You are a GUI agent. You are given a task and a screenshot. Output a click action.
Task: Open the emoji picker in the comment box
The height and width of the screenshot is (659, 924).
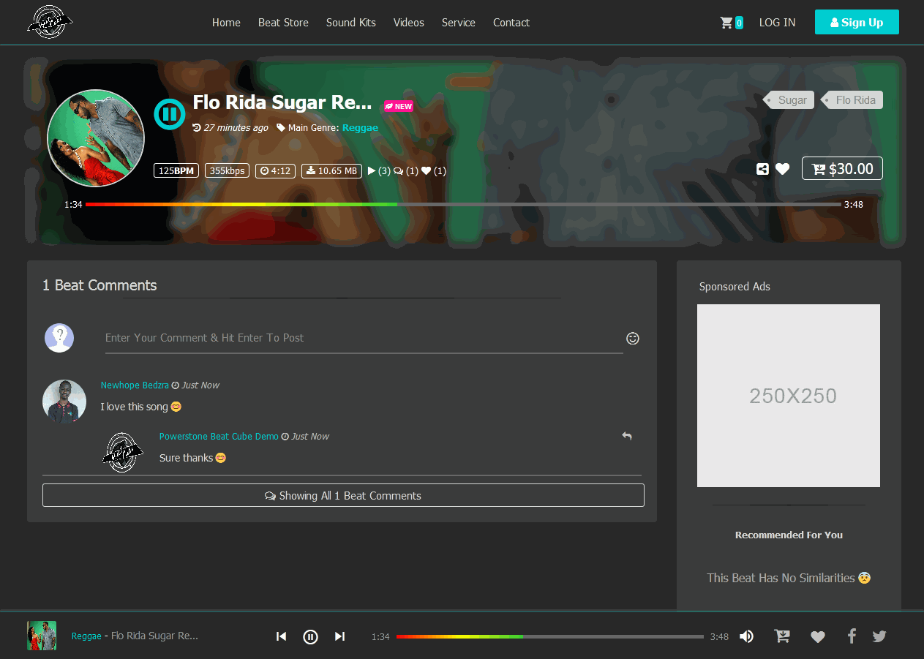point(632,339)
